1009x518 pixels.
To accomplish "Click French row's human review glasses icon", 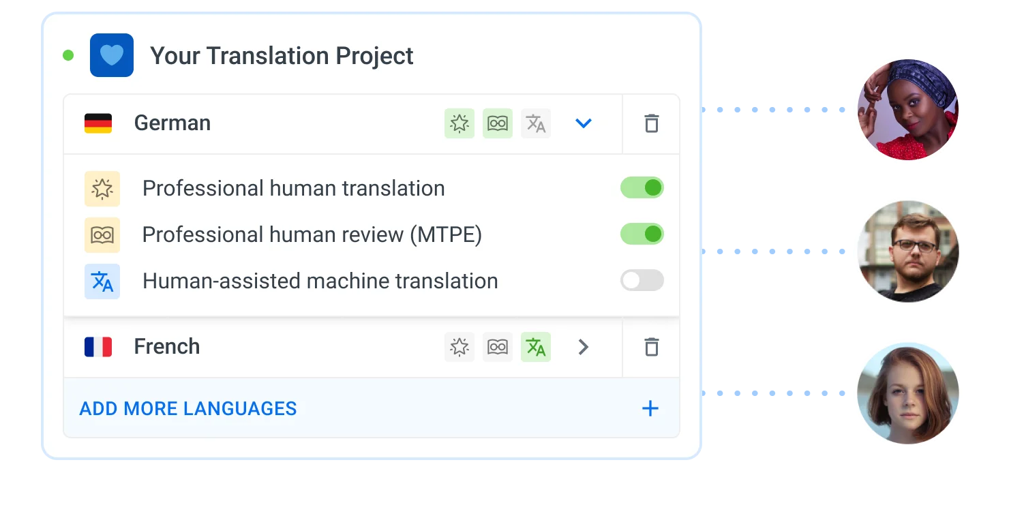I will point(498,347).
